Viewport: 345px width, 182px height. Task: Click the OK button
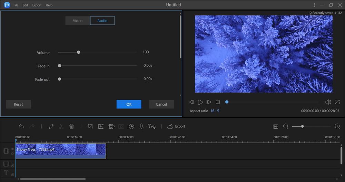pyautogui.click(x=129, y=104)
